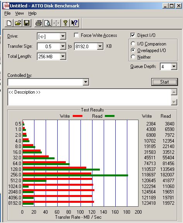The image size is (183, 223).
Task: Click the Print toolbar icon
Action: pyautogui.click(x=39, y=23)
